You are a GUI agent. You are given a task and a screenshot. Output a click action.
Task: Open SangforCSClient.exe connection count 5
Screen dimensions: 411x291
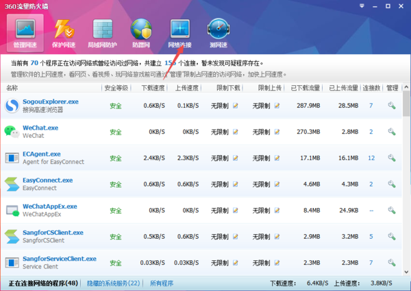coord(371,236)
